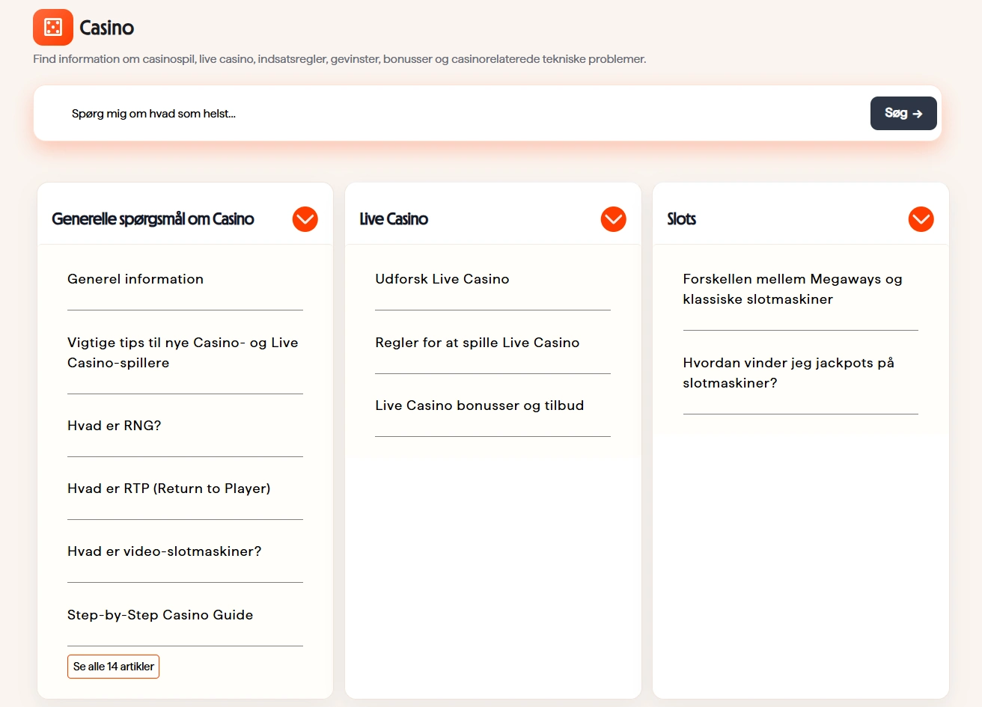Open Hvad er RTP (Return to Player)

pyautogui.click(x=169, y=489)
